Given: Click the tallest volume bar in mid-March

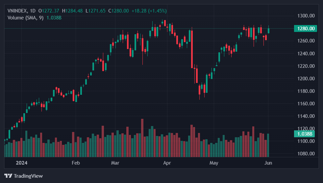Looking at the screenshot, I should [x=142, y=138].
